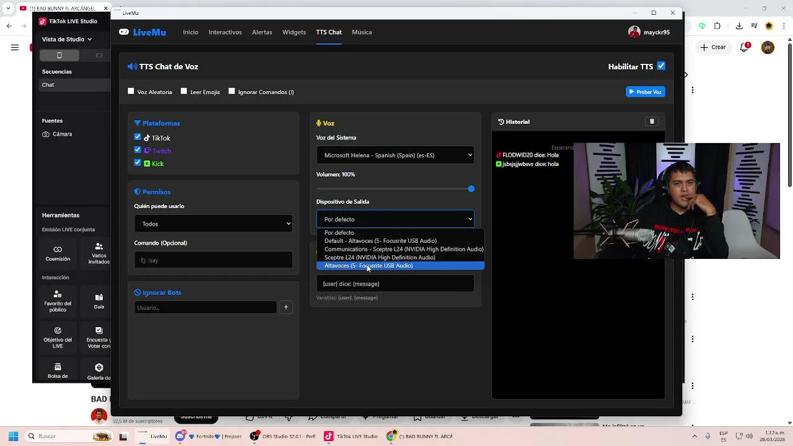Collapse the Dispositivo de Salida dropdown
The image size is (793, 446).
click(395, 219)
